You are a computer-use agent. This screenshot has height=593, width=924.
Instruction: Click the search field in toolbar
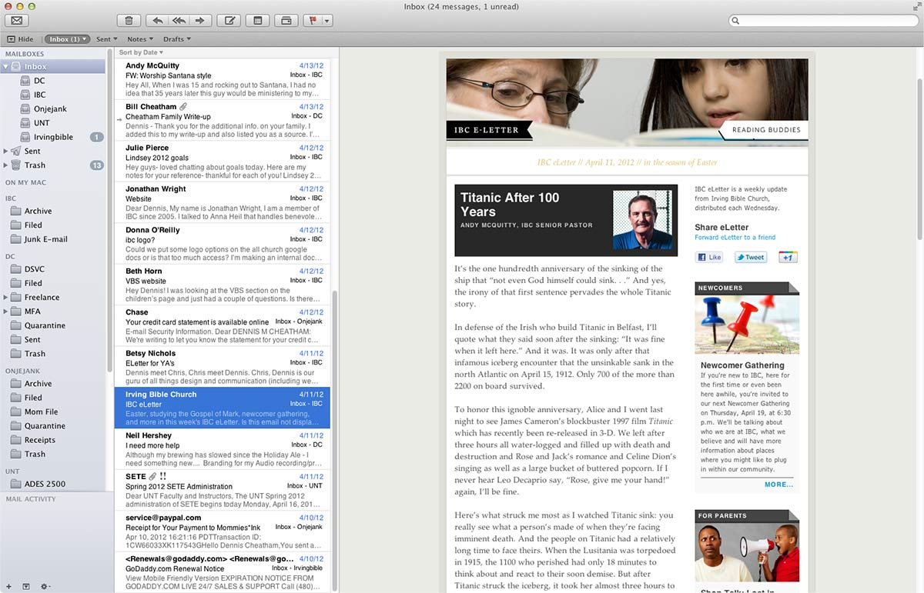pos(822,21)
